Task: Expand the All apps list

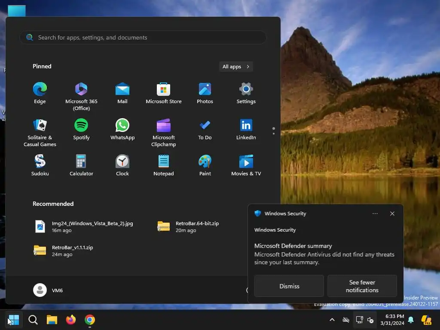Action: click(236, 67)
